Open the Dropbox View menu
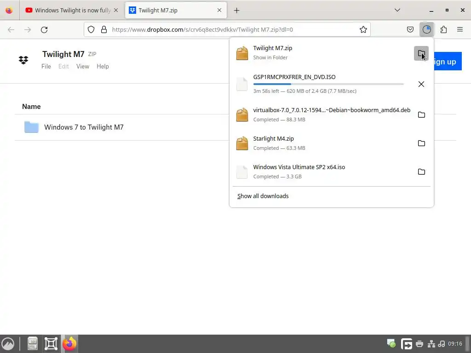Viewport: 471px width, 353px height. (83, 66)
